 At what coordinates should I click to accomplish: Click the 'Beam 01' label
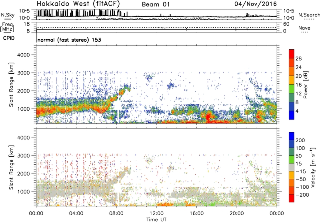(156, 4)
